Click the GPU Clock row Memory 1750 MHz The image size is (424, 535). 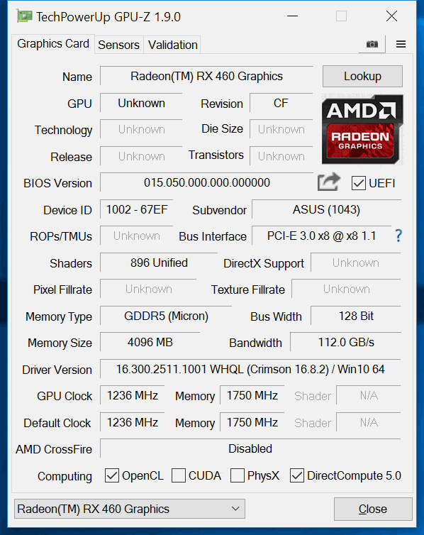[x=252, y=395]
